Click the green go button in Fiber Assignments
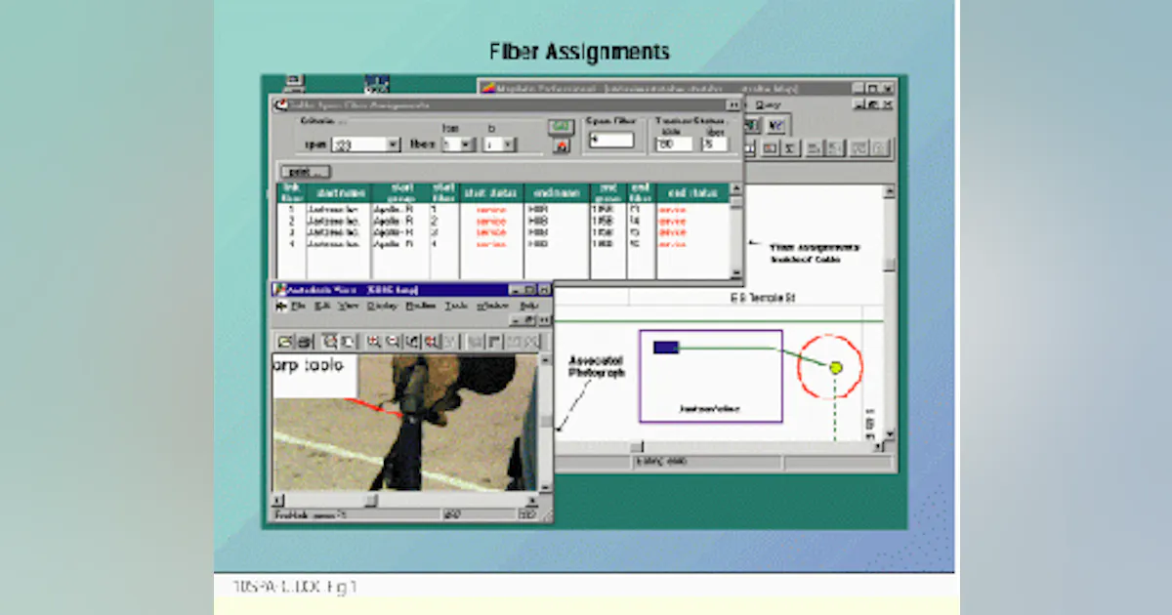This screenshot has width=1172, height=615. 561,126
